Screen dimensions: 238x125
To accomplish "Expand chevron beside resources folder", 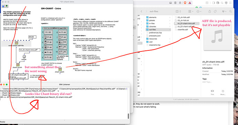I will pos(170,39).
